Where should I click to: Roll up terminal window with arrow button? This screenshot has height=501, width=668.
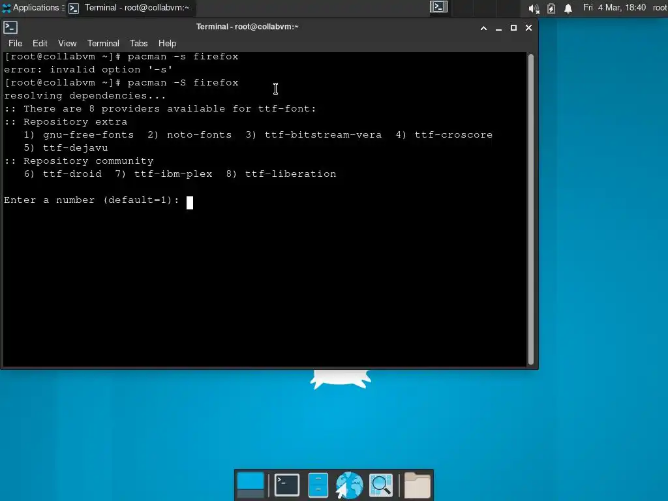483,28
